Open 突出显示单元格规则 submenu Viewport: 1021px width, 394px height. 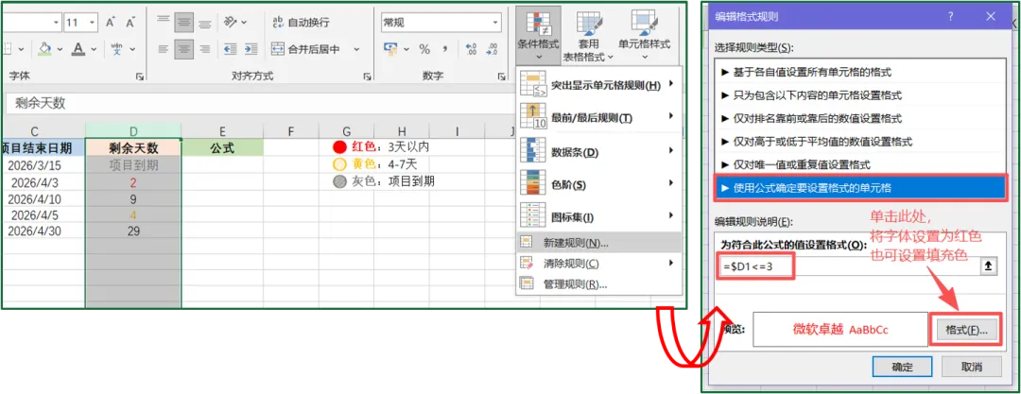(598, 85)
